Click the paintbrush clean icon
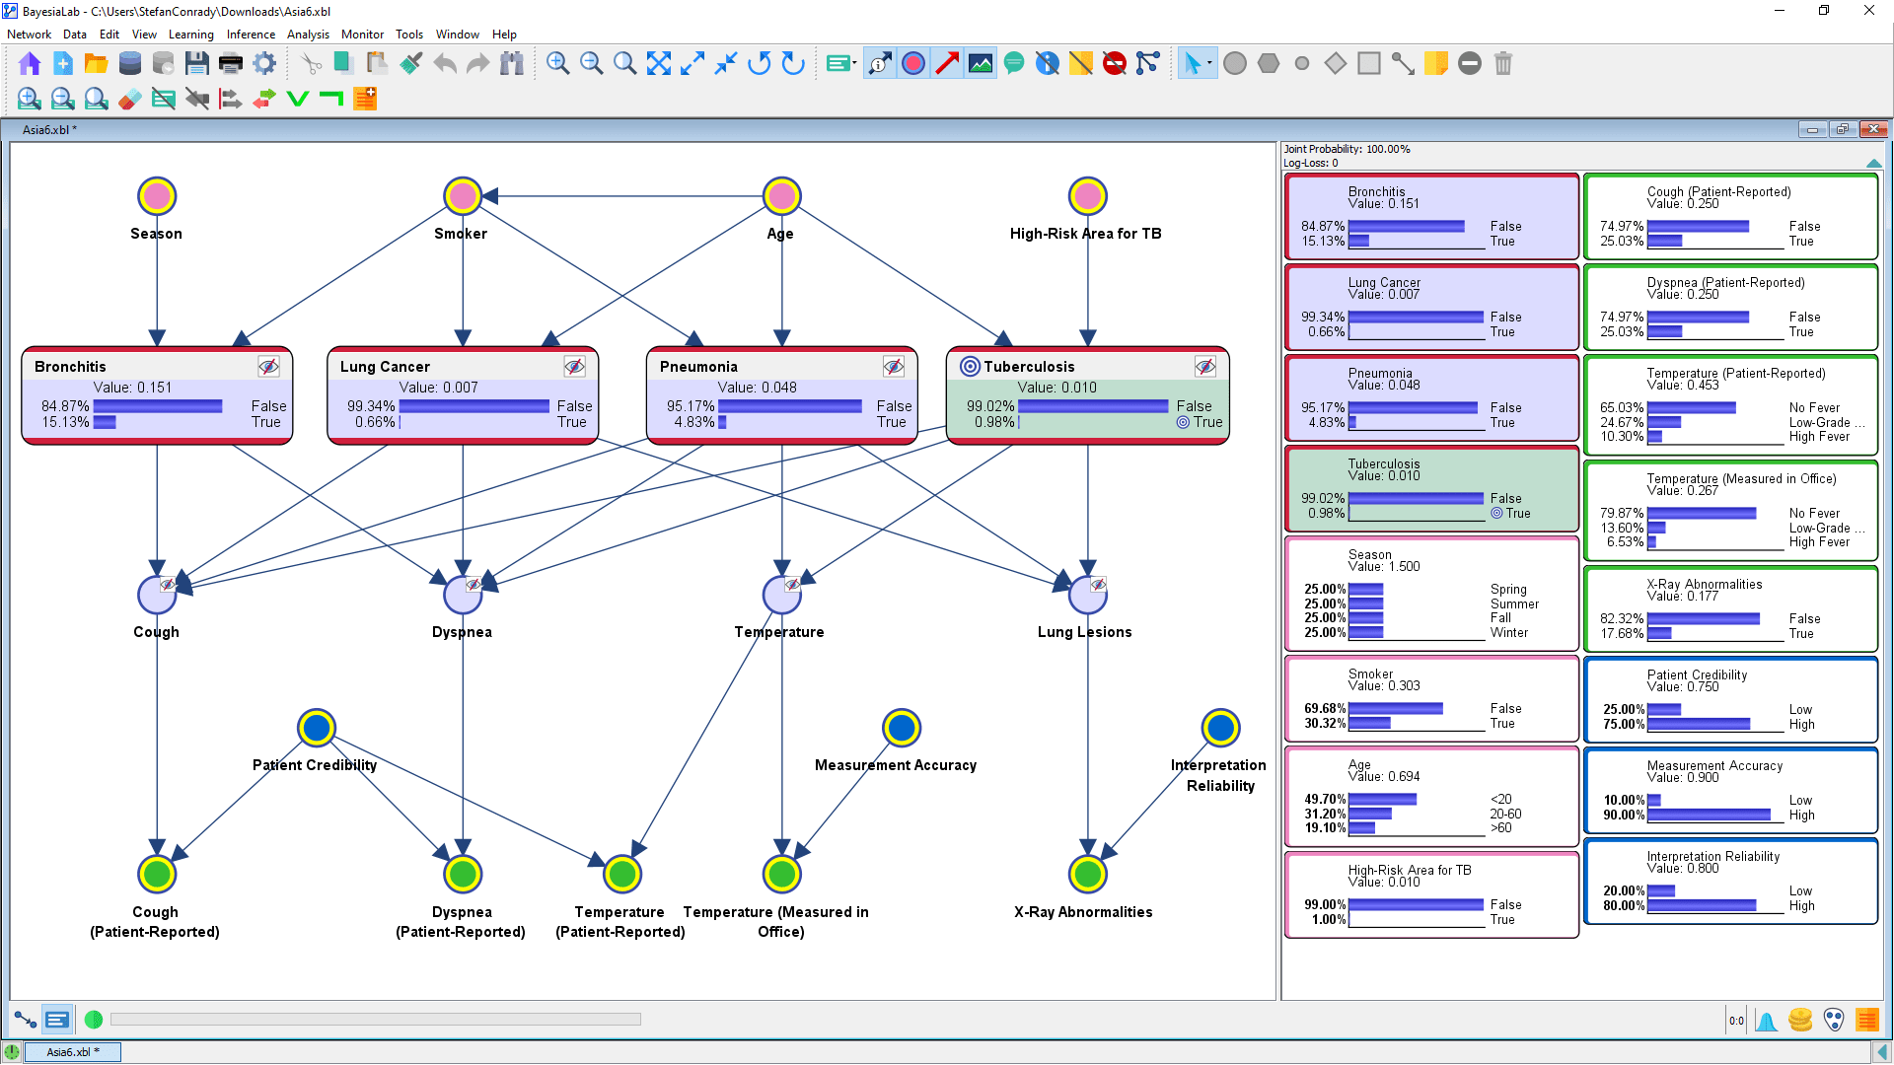Screen dimensions: 1894x1065 (410, 64)
